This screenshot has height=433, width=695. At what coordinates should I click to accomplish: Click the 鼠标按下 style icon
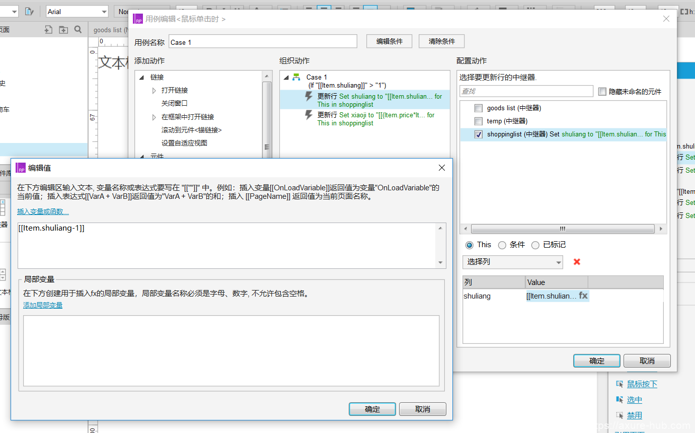[620, 384]
